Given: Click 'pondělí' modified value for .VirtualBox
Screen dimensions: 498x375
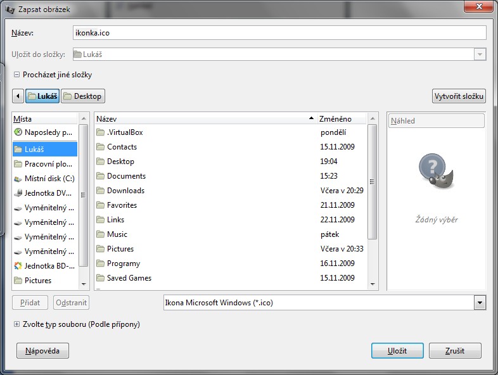Looking at the screenshot, I should tap(333, 132).
